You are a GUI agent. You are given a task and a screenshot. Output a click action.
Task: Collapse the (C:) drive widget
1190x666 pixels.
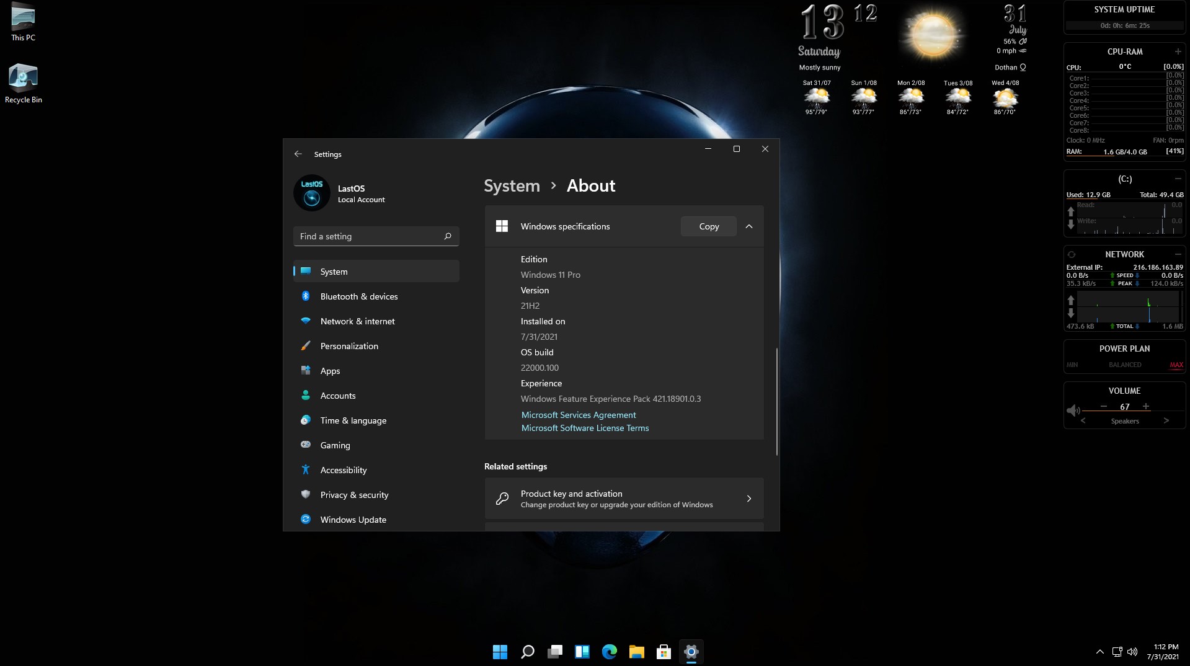tap(1178, 179)
